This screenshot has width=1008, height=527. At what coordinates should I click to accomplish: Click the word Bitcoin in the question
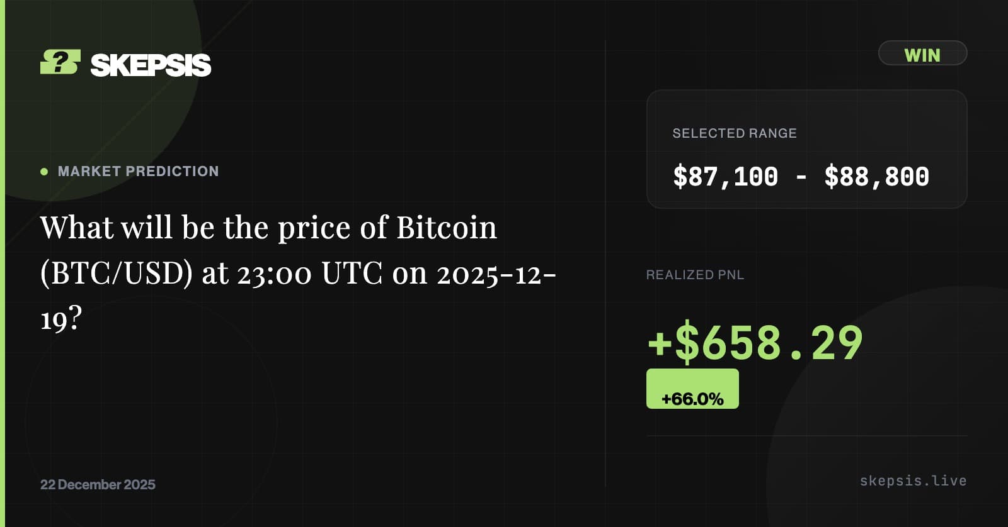pyautogui.click(x=447, y=228)
